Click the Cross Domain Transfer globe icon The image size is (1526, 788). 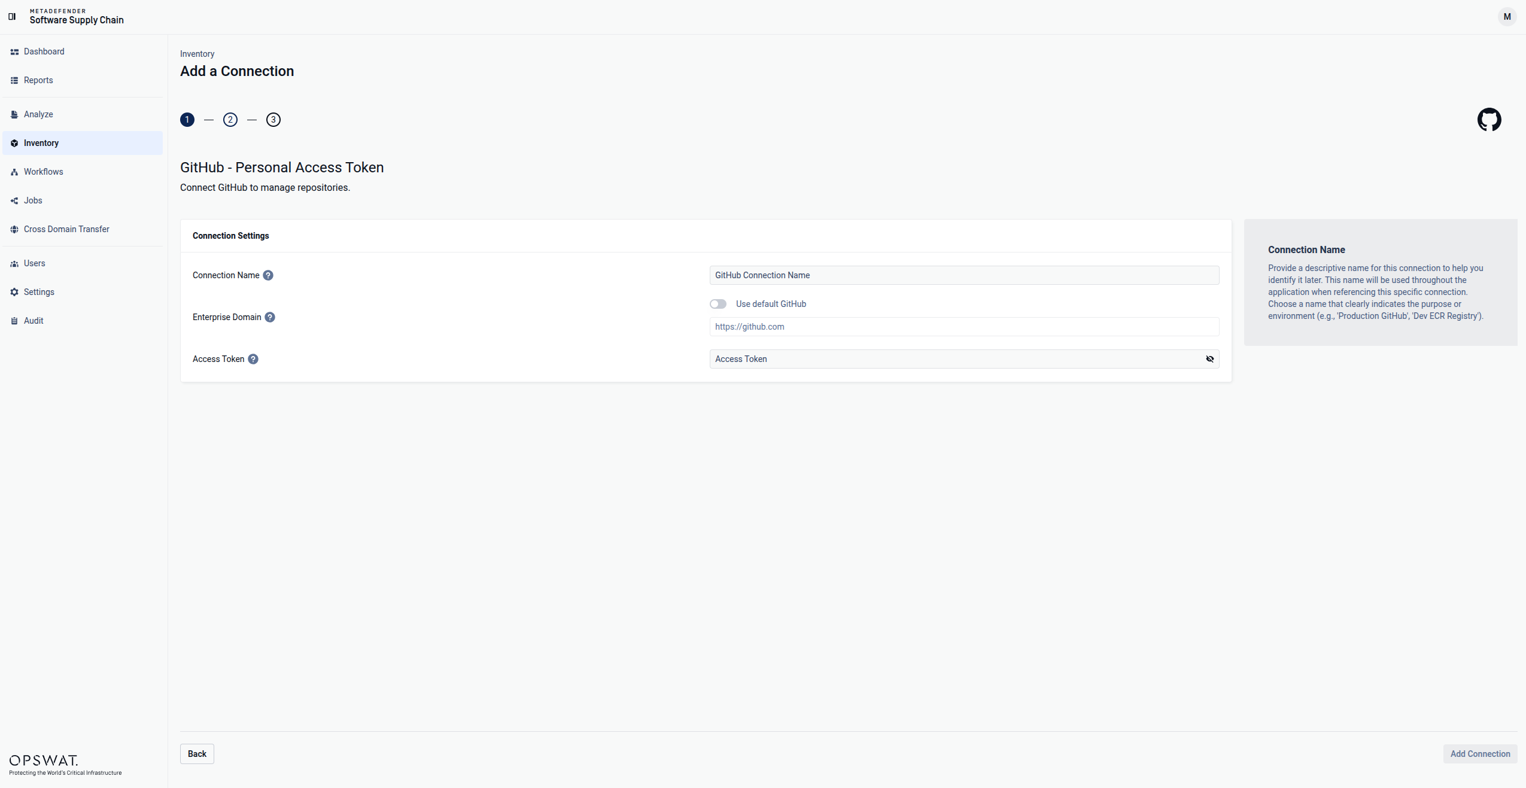(14, 230)
